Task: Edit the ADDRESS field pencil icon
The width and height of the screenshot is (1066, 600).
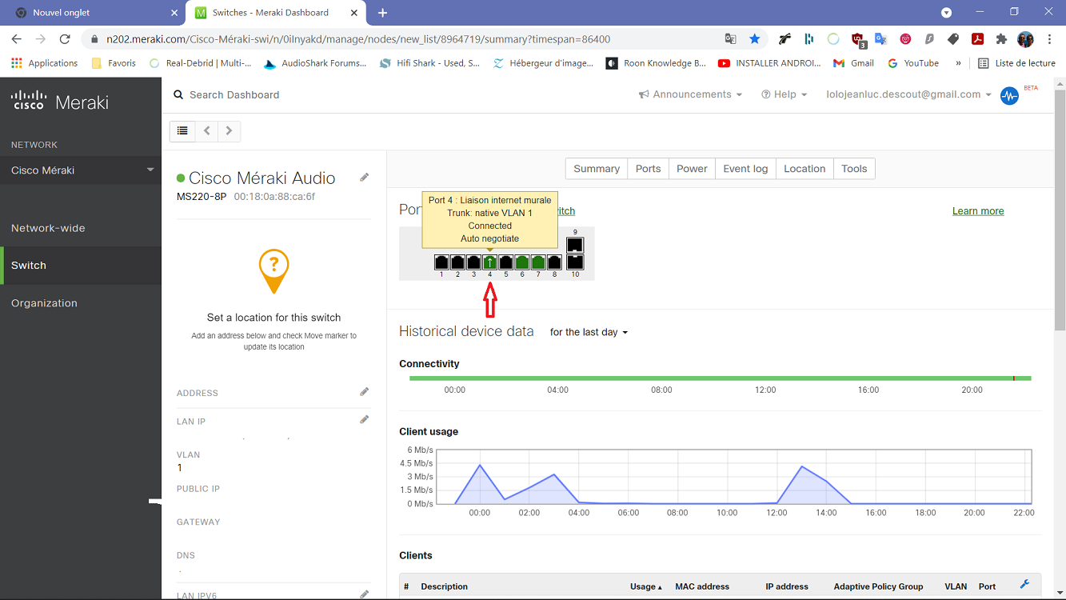Action: (365, 392)
